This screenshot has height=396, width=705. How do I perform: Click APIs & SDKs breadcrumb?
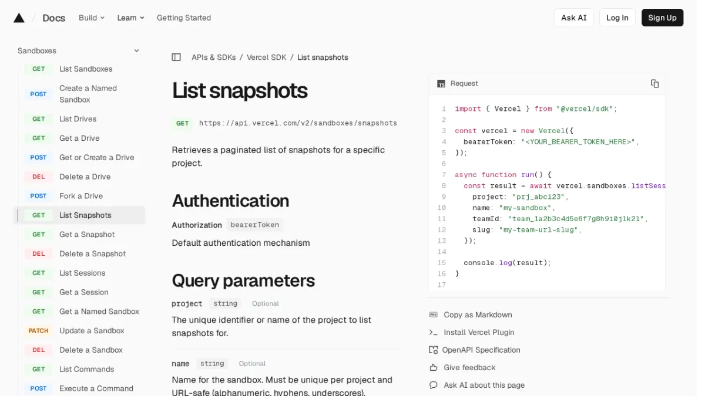(214, 57)
